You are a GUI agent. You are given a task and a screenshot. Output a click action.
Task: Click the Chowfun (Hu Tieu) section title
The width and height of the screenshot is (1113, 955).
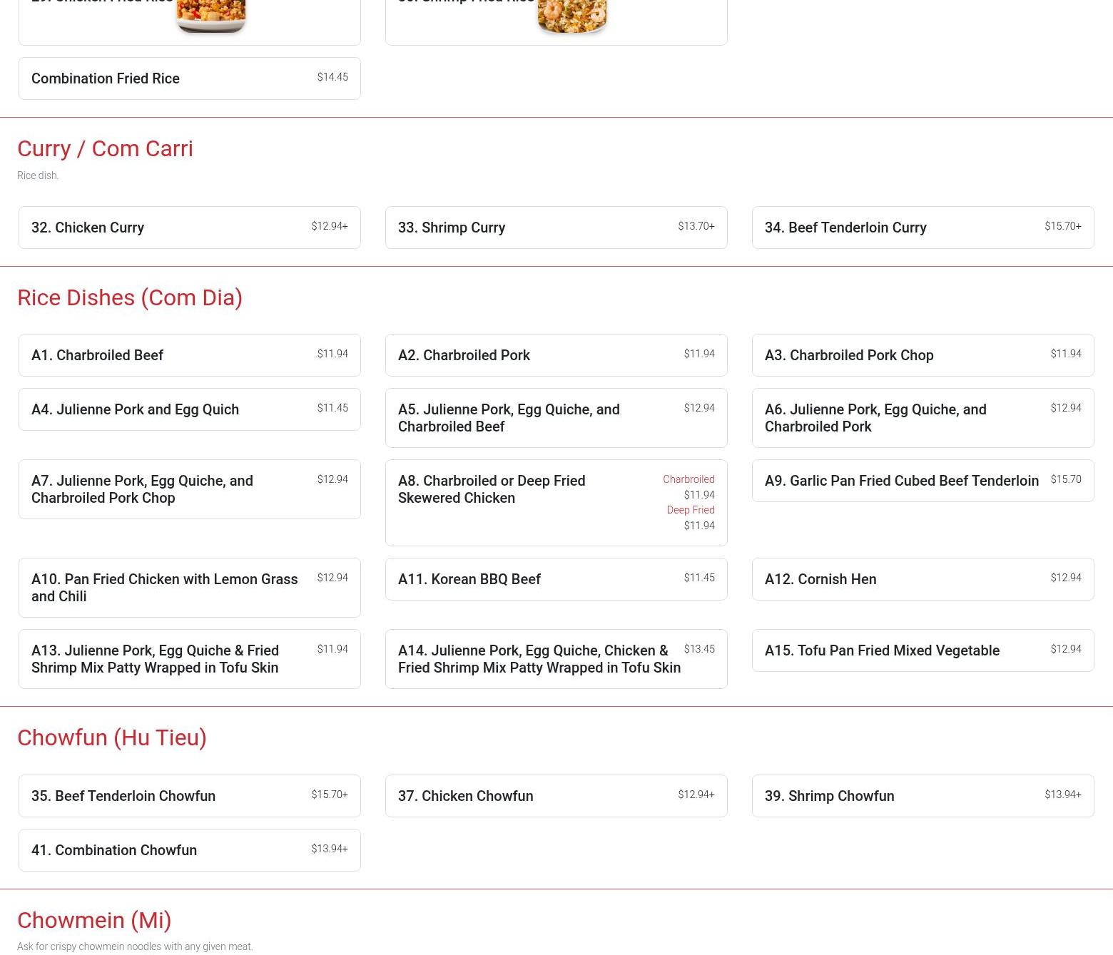click(x=112, y=737)
